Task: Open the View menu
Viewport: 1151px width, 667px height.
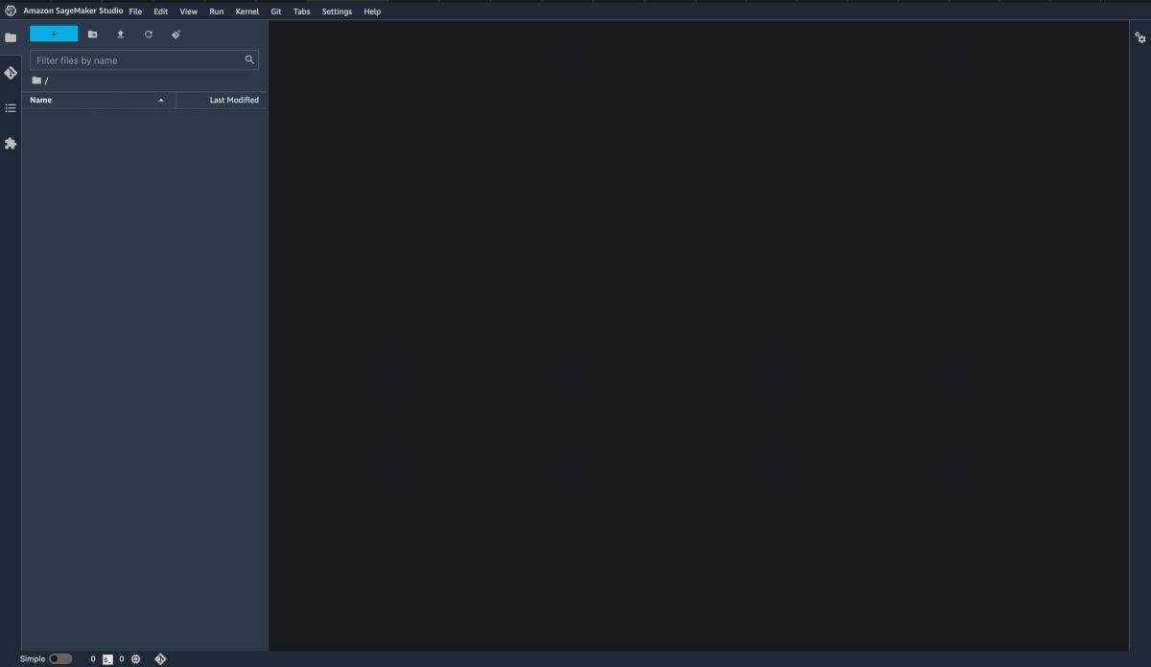Action: pyautogui.click(x=188, y=11)
